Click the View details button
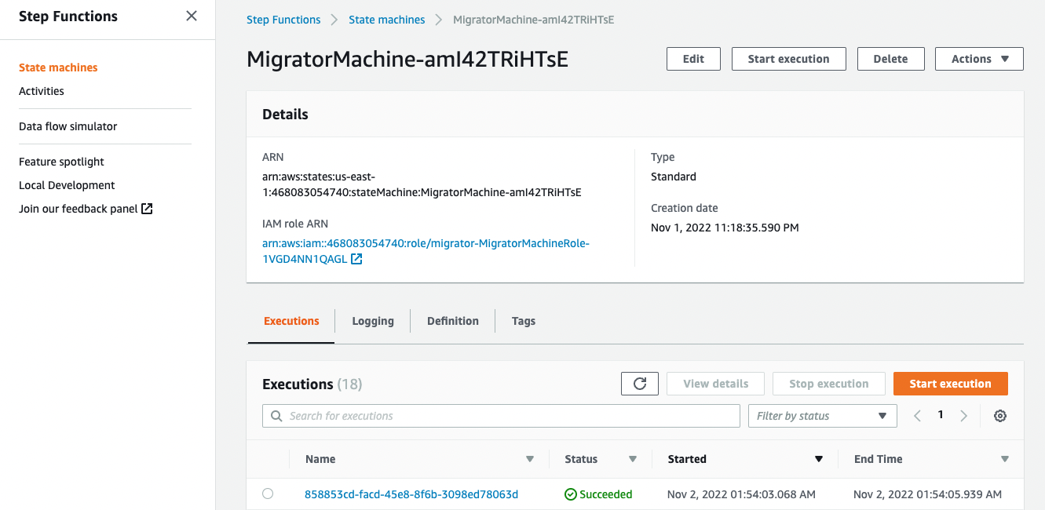Image resolution: width=1045 pixels, height=510 pixels. (715, 384)
